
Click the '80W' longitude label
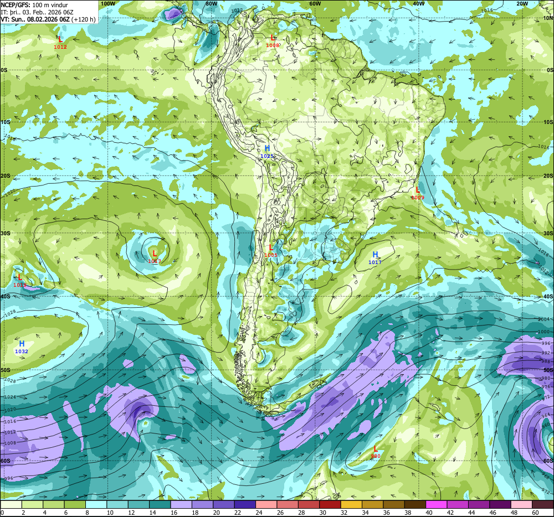[x=211, y=3]
